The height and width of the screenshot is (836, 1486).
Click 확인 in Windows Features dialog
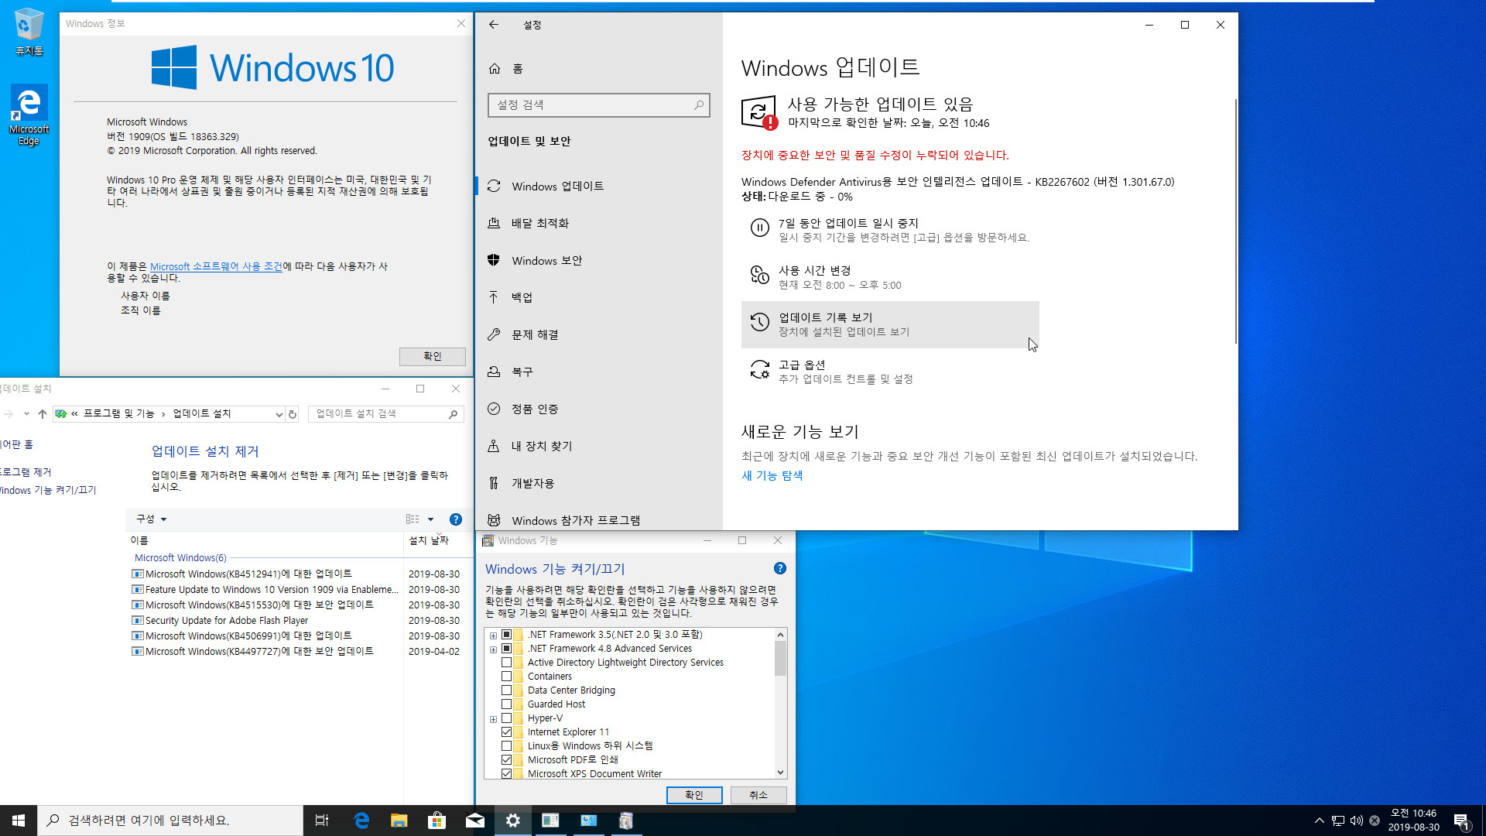694,795
